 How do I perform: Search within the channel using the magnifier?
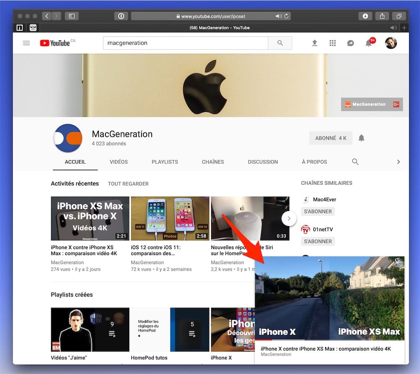(x=355, y=161)
